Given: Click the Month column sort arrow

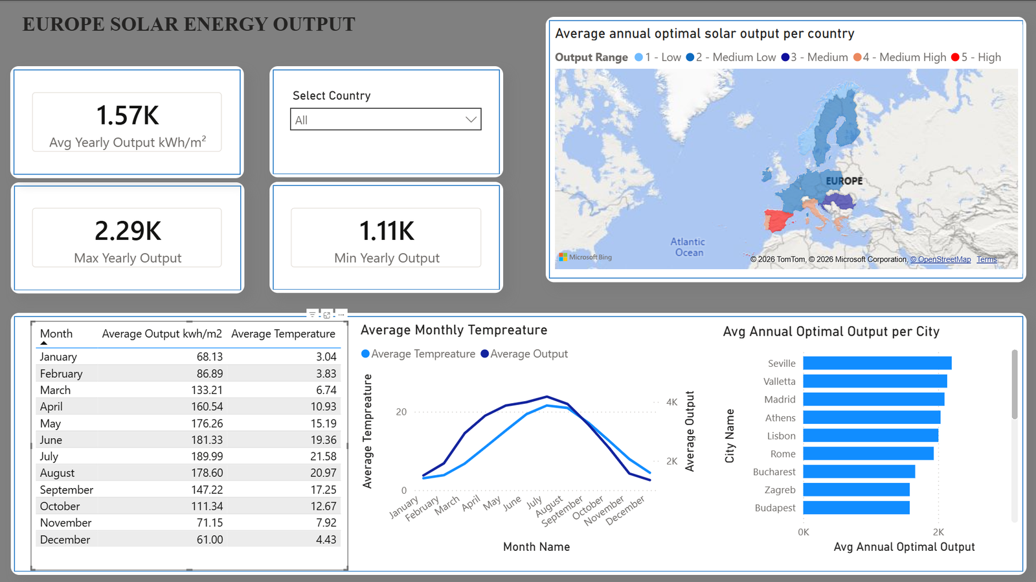Looking at the screenshot, I should point(44,343).
